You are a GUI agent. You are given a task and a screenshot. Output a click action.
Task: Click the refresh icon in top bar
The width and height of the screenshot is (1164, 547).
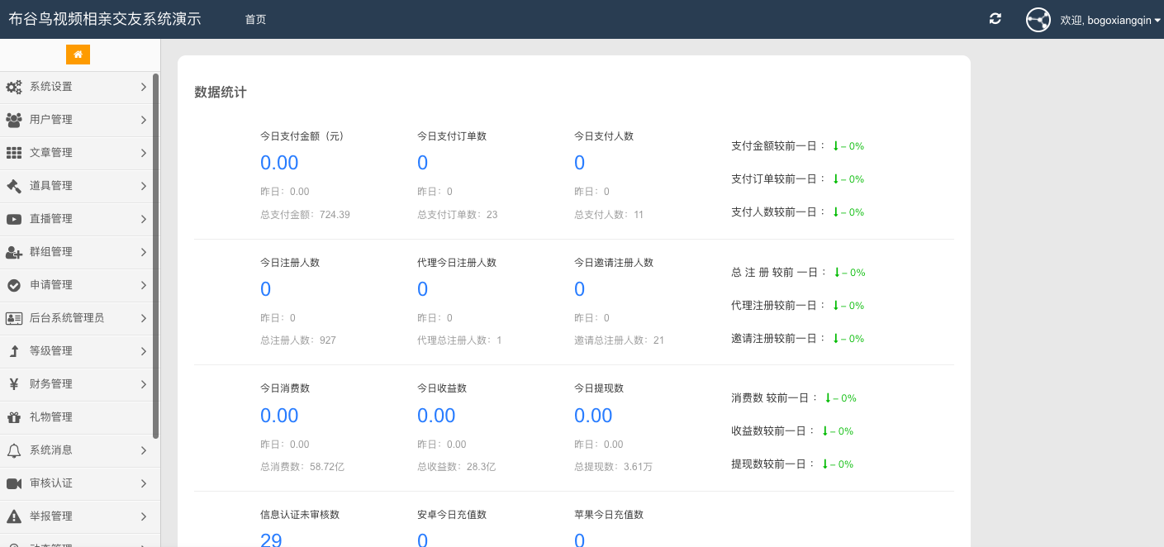[995, 19]
